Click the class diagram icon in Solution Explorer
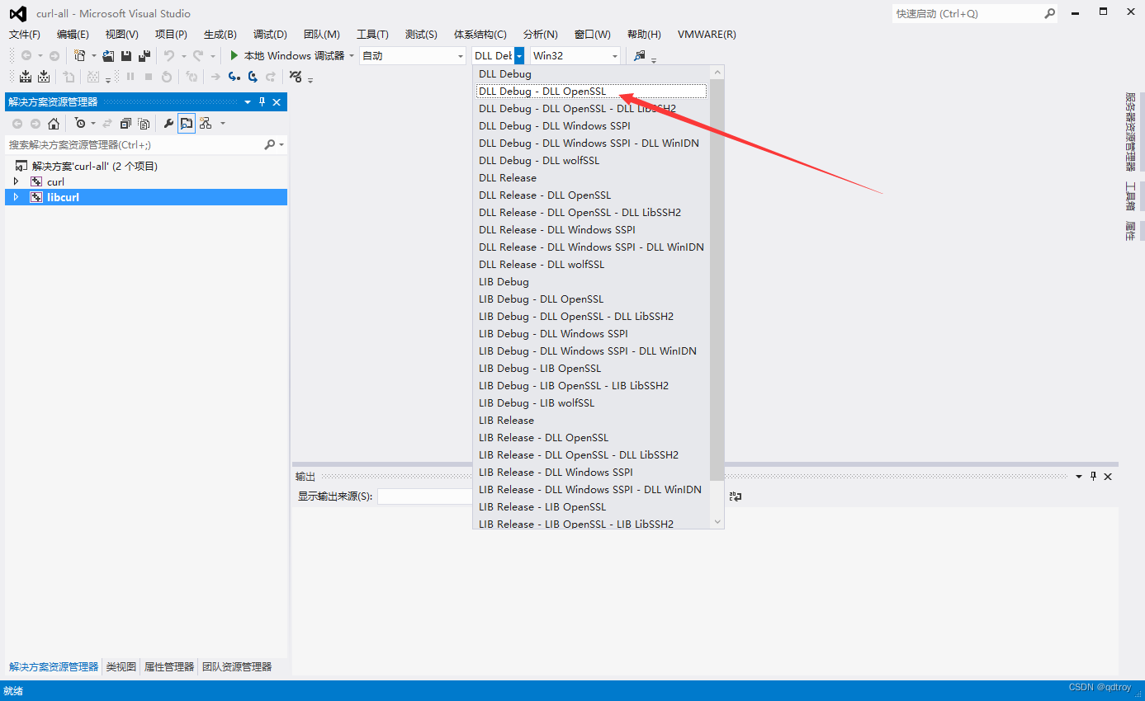The width and height of the screenshot is (1145, 701). point(206,123)
